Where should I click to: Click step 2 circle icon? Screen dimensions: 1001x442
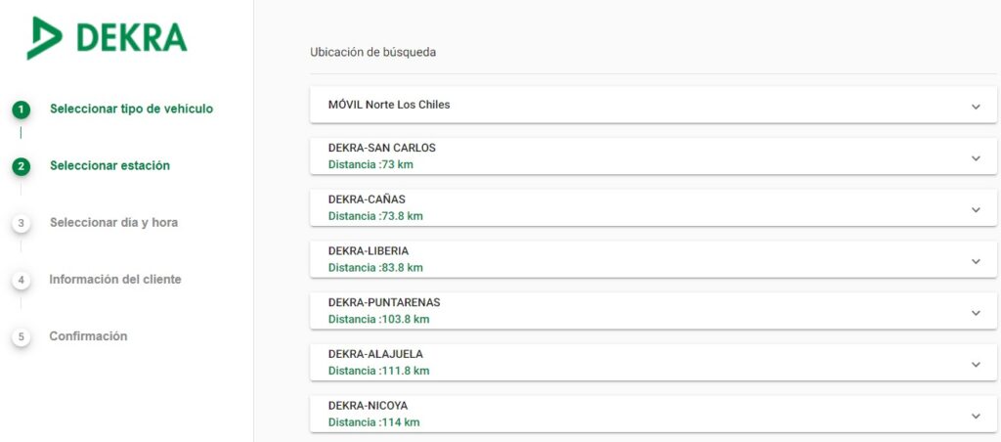22,166
